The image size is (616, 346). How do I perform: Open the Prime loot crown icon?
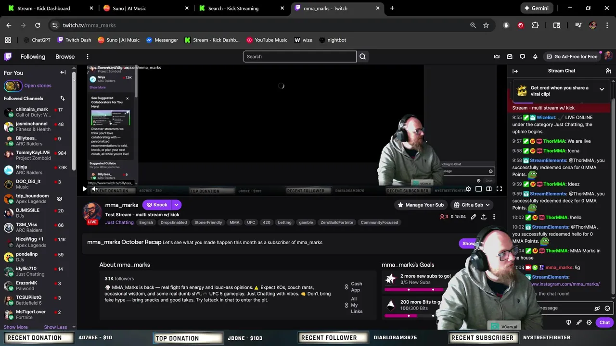tap(497, 57)
